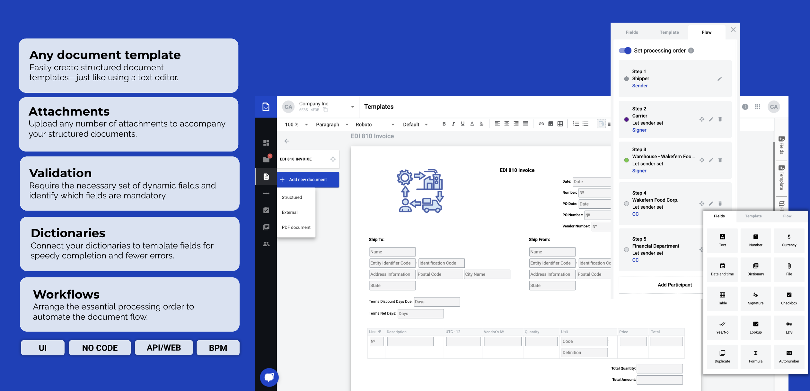Screen dimensions: 810x391
Task: Open the chat support bubble
Action: point(269,377)
